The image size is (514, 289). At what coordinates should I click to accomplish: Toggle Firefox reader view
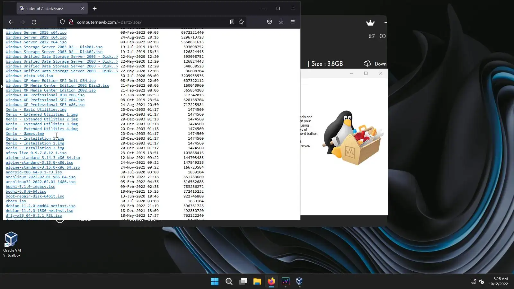click(232, 22)
